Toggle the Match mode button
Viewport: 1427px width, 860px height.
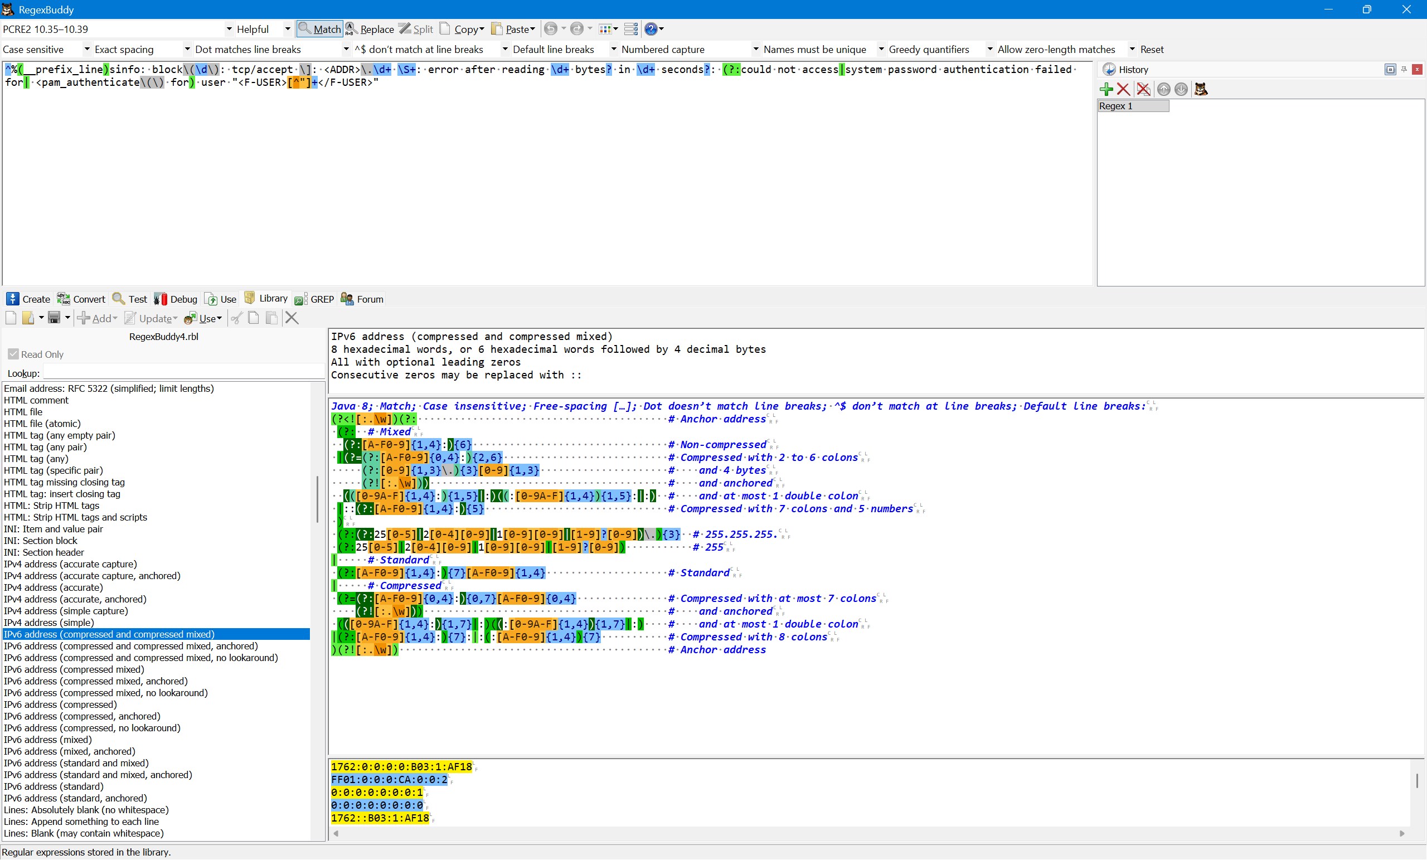[320, 29]
